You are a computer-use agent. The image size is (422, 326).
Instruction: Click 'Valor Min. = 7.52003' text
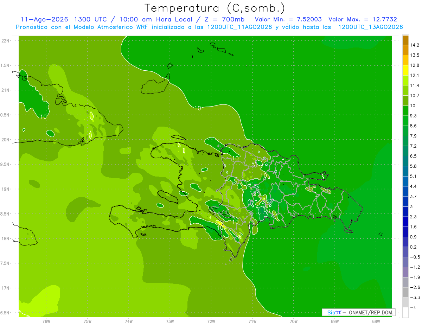click(288, 19)
